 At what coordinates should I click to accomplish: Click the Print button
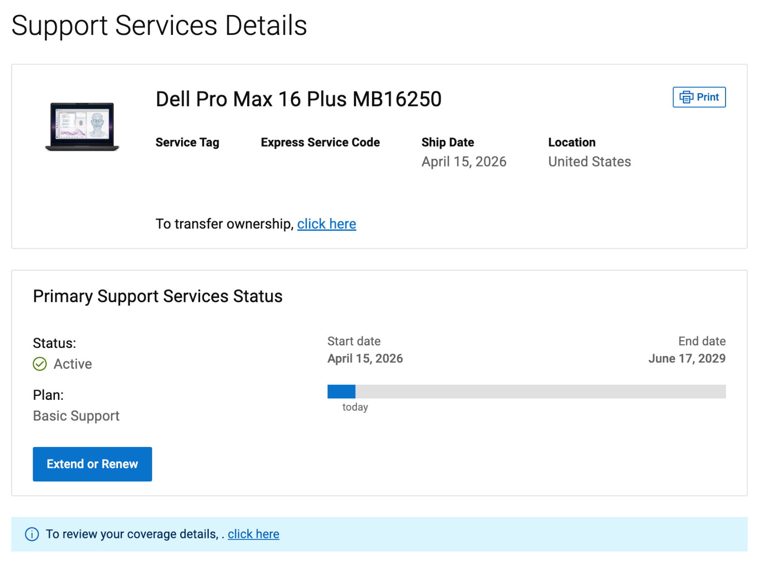coord(699,97)
